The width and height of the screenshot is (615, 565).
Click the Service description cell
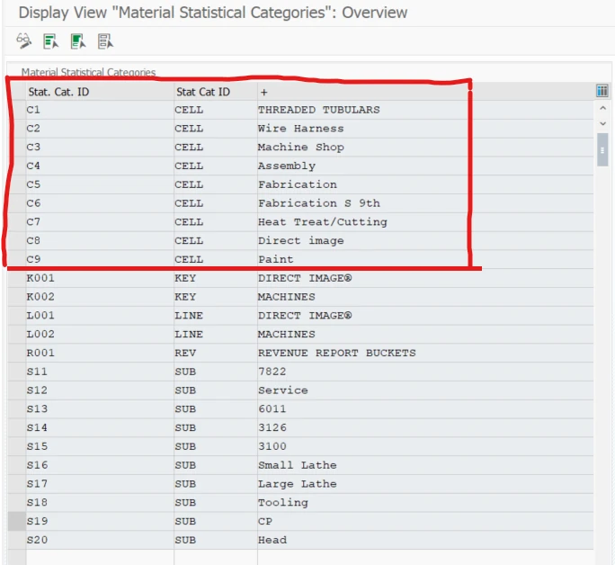425,390
